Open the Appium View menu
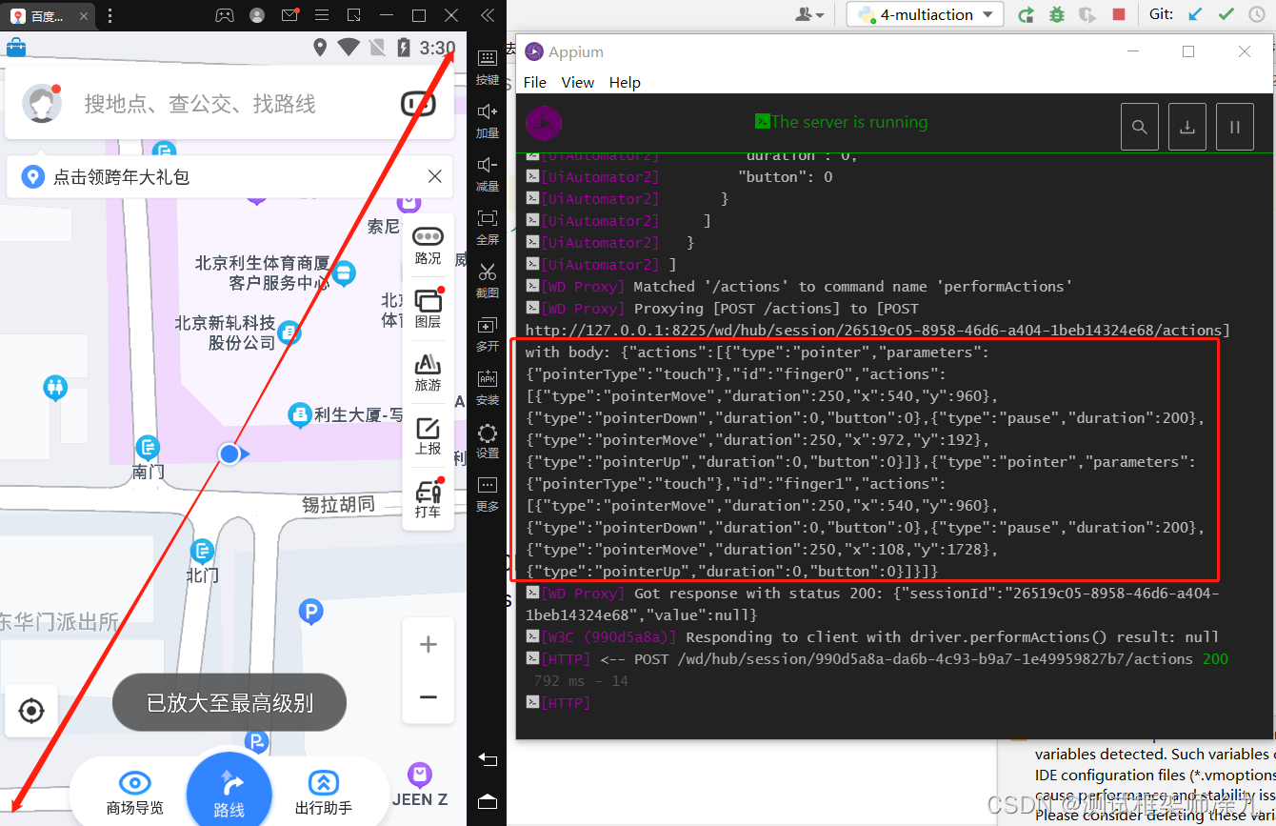 coord(578,83)
